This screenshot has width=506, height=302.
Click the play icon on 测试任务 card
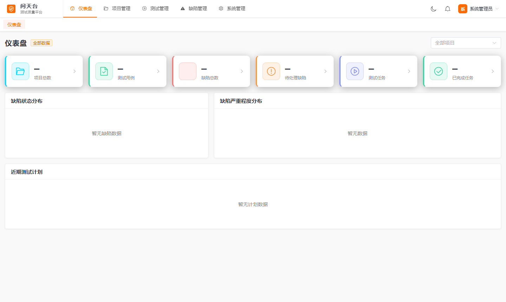pyautogui.click(x=355, y=71)
